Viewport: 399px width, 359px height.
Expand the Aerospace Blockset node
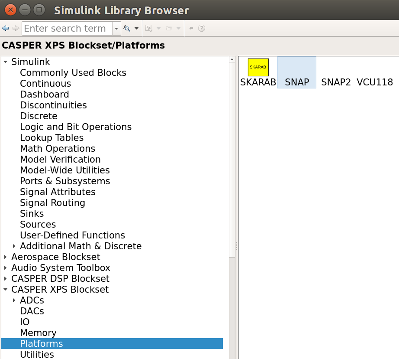pos(5,257)
